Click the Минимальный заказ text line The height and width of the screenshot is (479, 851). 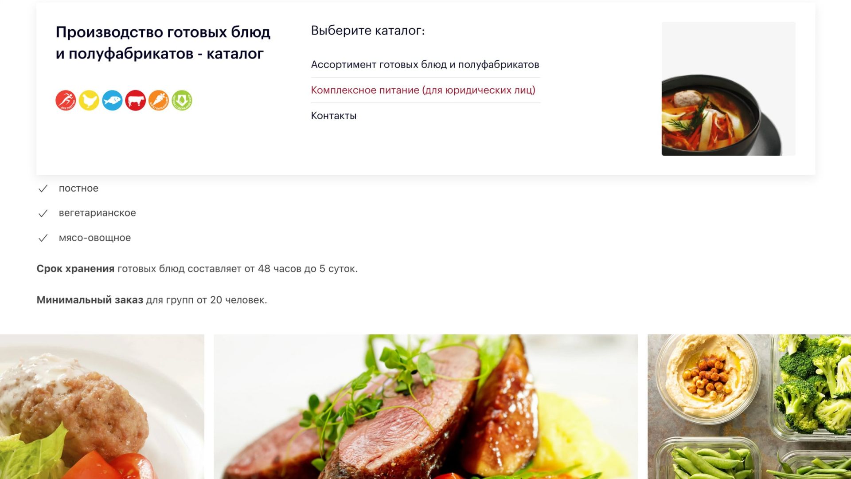tap(152, 300)
